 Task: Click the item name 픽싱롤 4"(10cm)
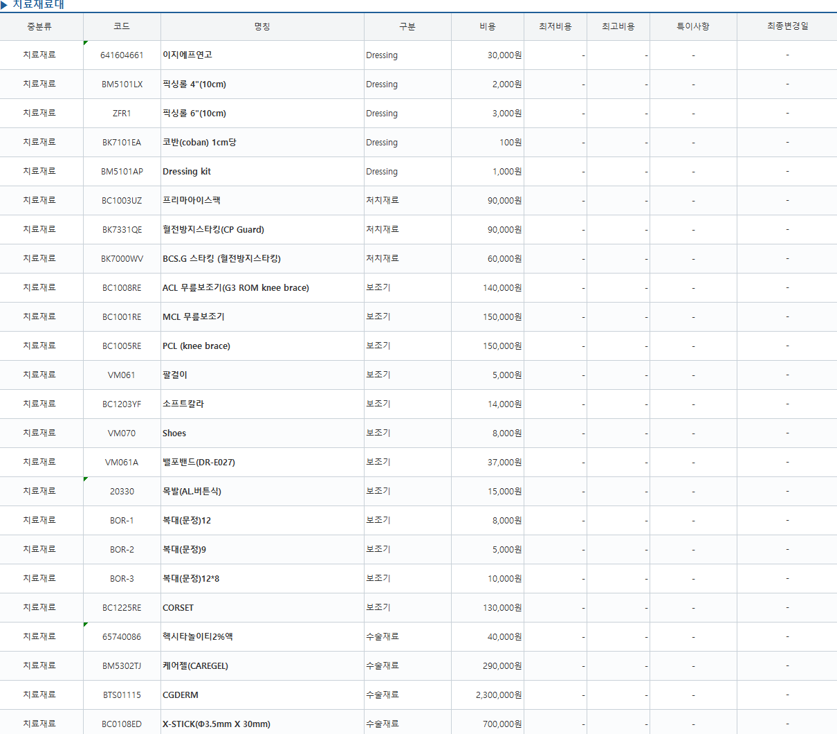194,84
